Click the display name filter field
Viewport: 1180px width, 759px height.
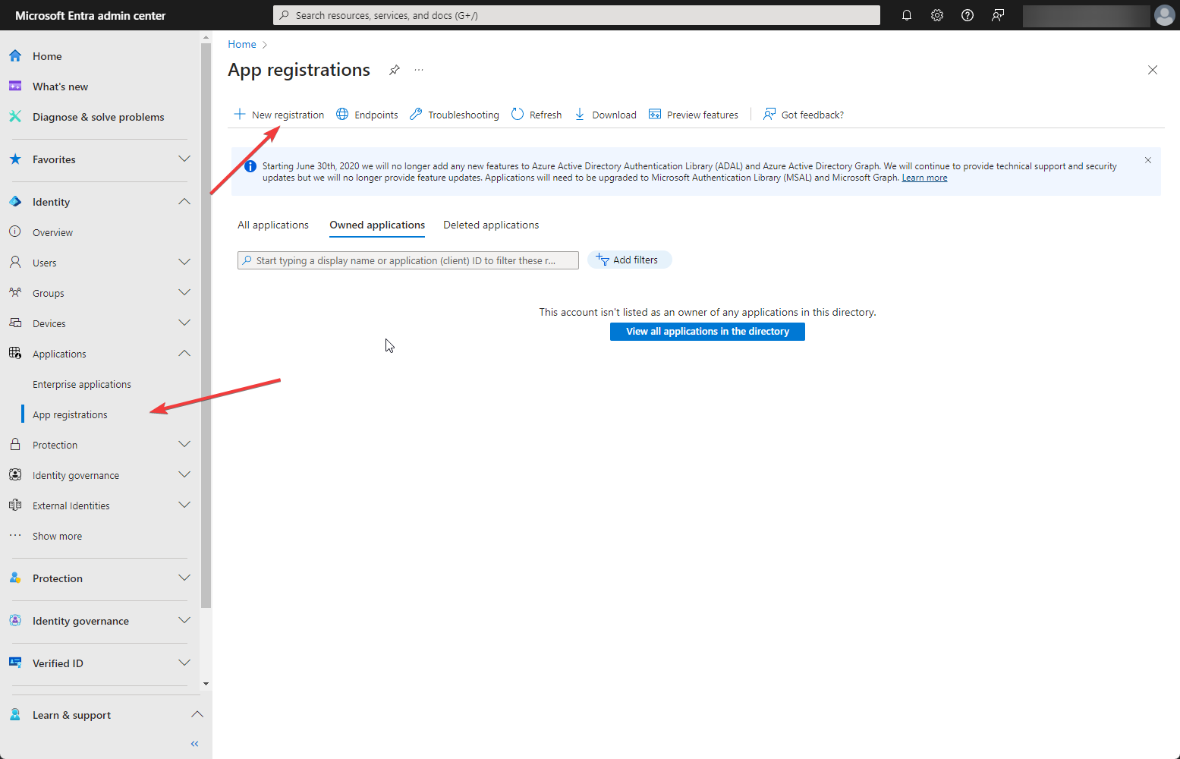407,260
